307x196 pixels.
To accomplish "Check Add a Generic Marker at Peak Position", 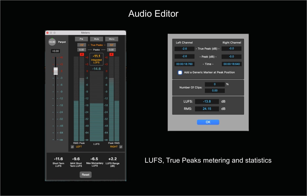I will pos(180,73).
